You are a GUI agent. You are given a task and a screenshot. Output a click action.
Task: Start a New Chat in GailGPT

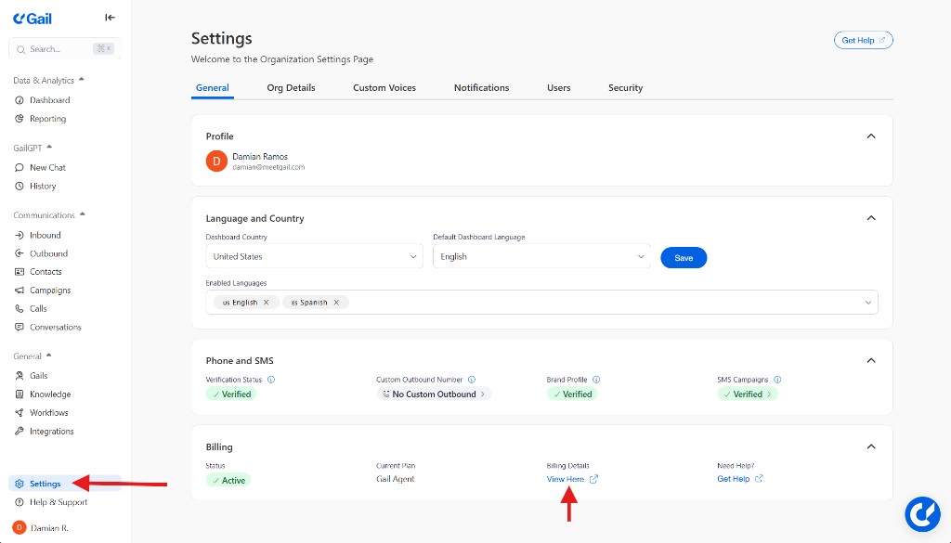tap(46, 167)
